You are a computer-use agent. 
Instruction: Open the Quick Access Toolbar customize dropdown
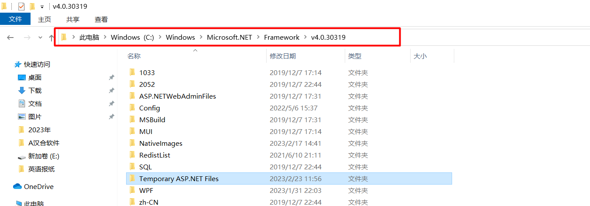pyautogui.click(x=42, y=7)
